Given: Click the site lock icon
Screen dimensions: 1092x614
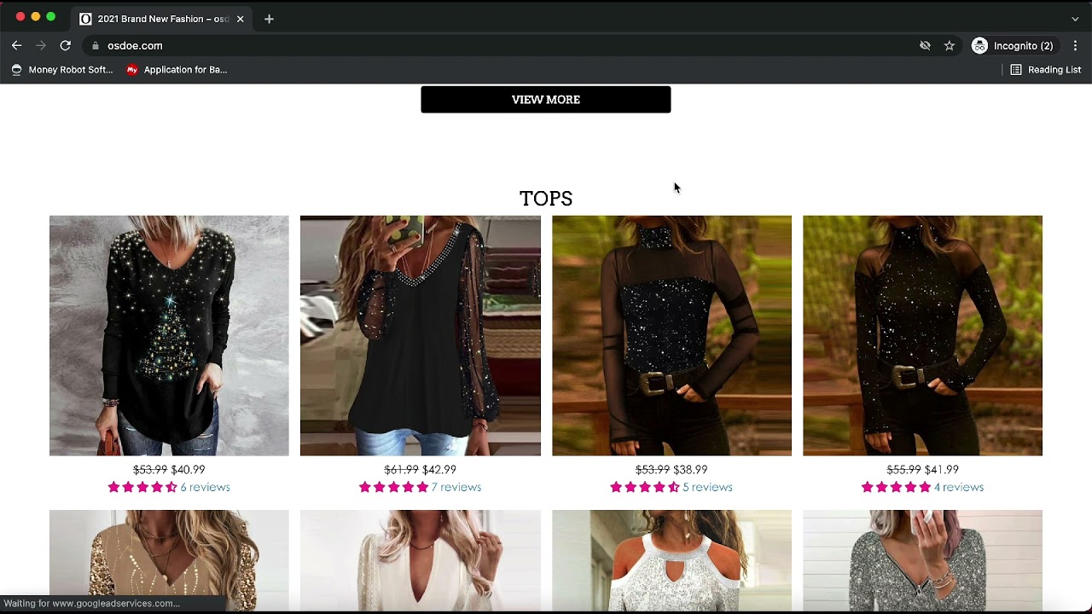Looking at the screenshot, I should pos(96,46).
